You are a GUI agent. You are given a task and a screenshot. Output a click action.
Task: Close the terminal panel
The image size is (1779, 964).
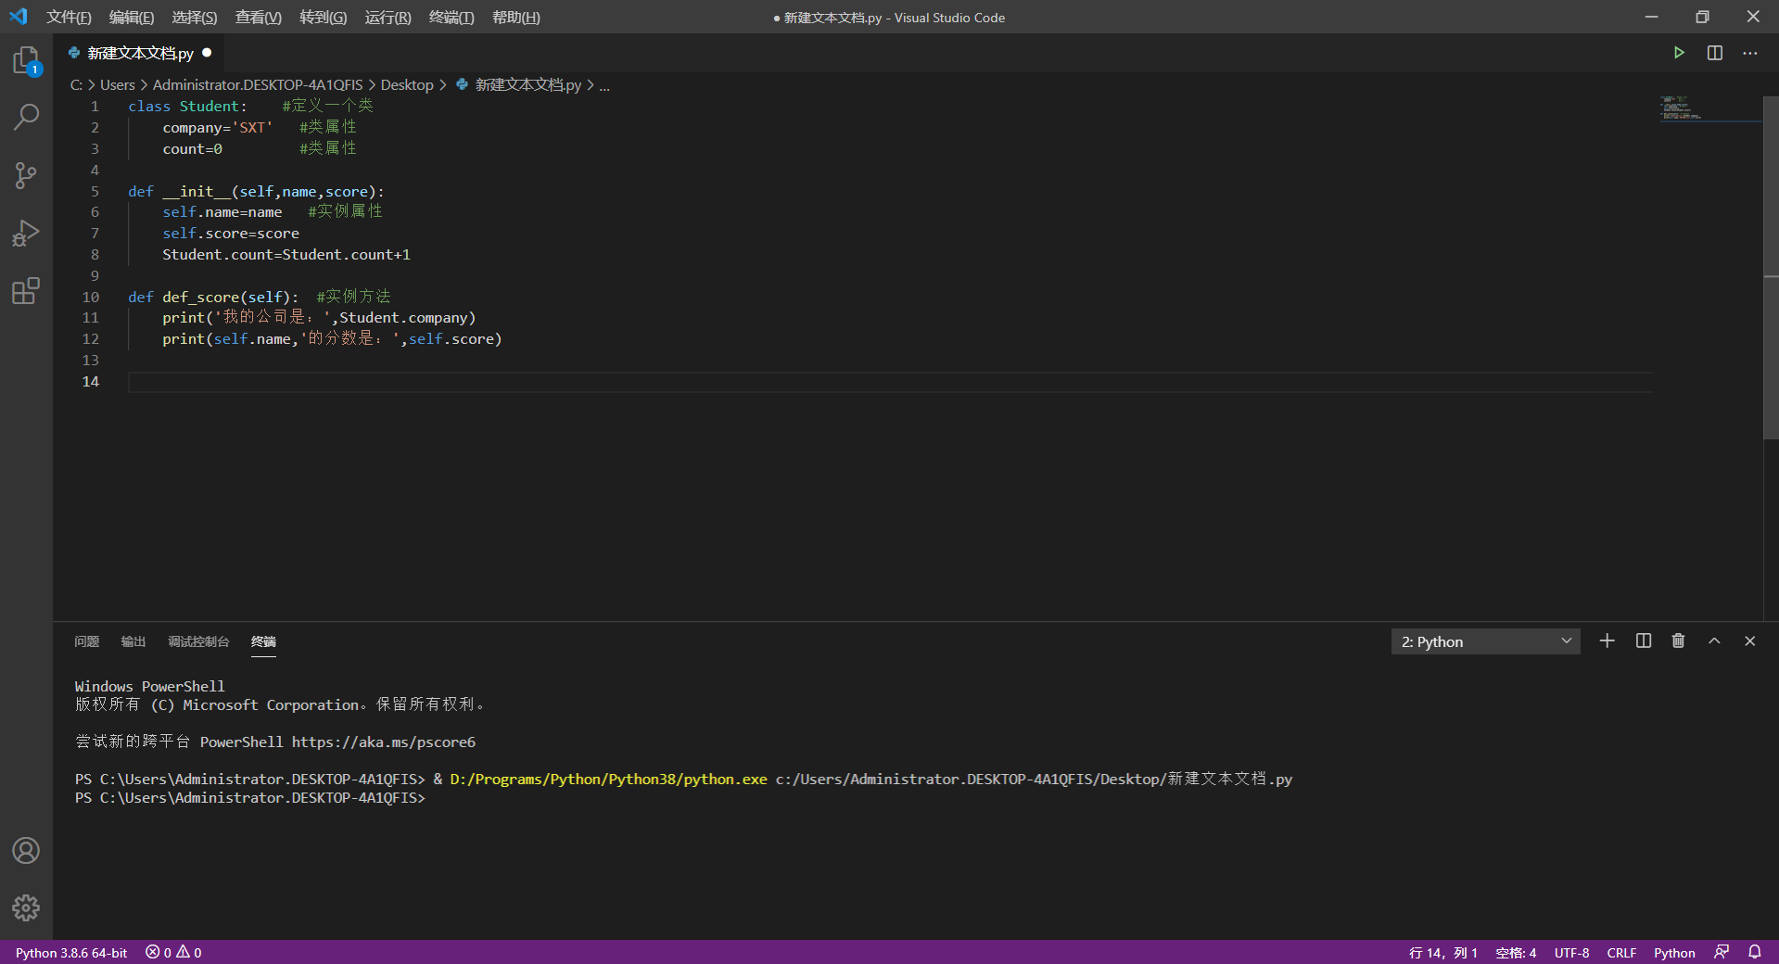[x=1749, y=641]
